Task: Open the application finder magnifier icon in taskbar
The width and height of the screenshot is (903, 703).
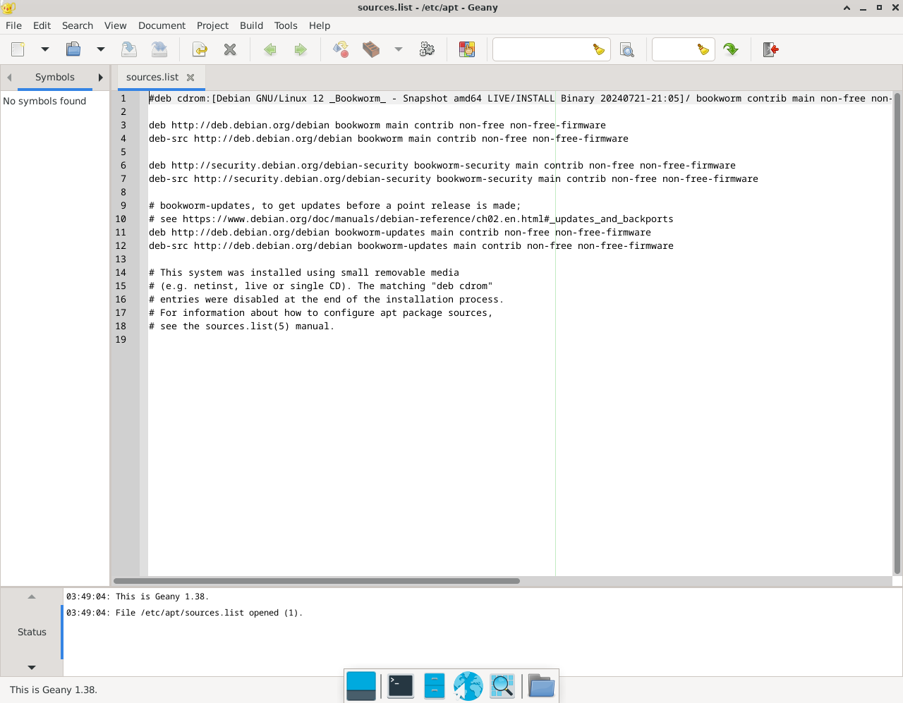Action: click(502, 685)
